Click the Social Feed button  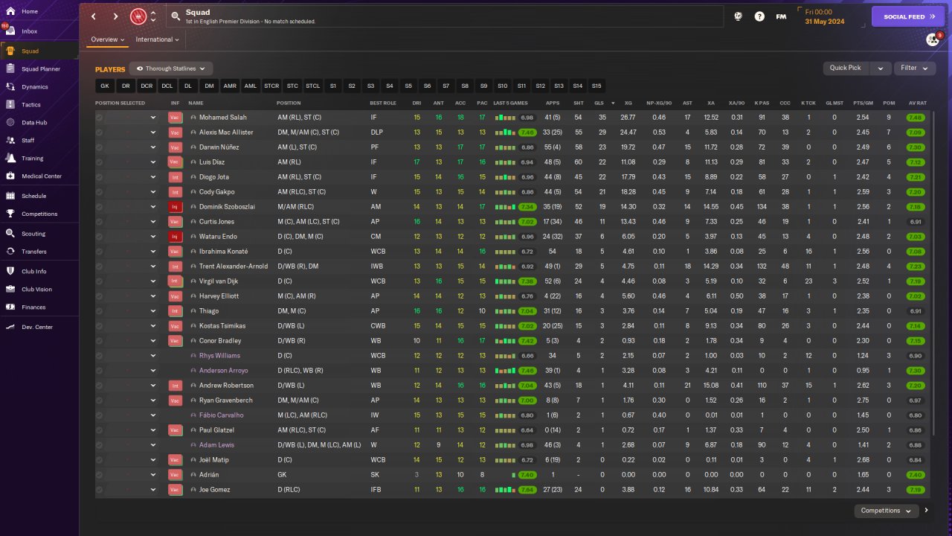click(x=908, y=16)
